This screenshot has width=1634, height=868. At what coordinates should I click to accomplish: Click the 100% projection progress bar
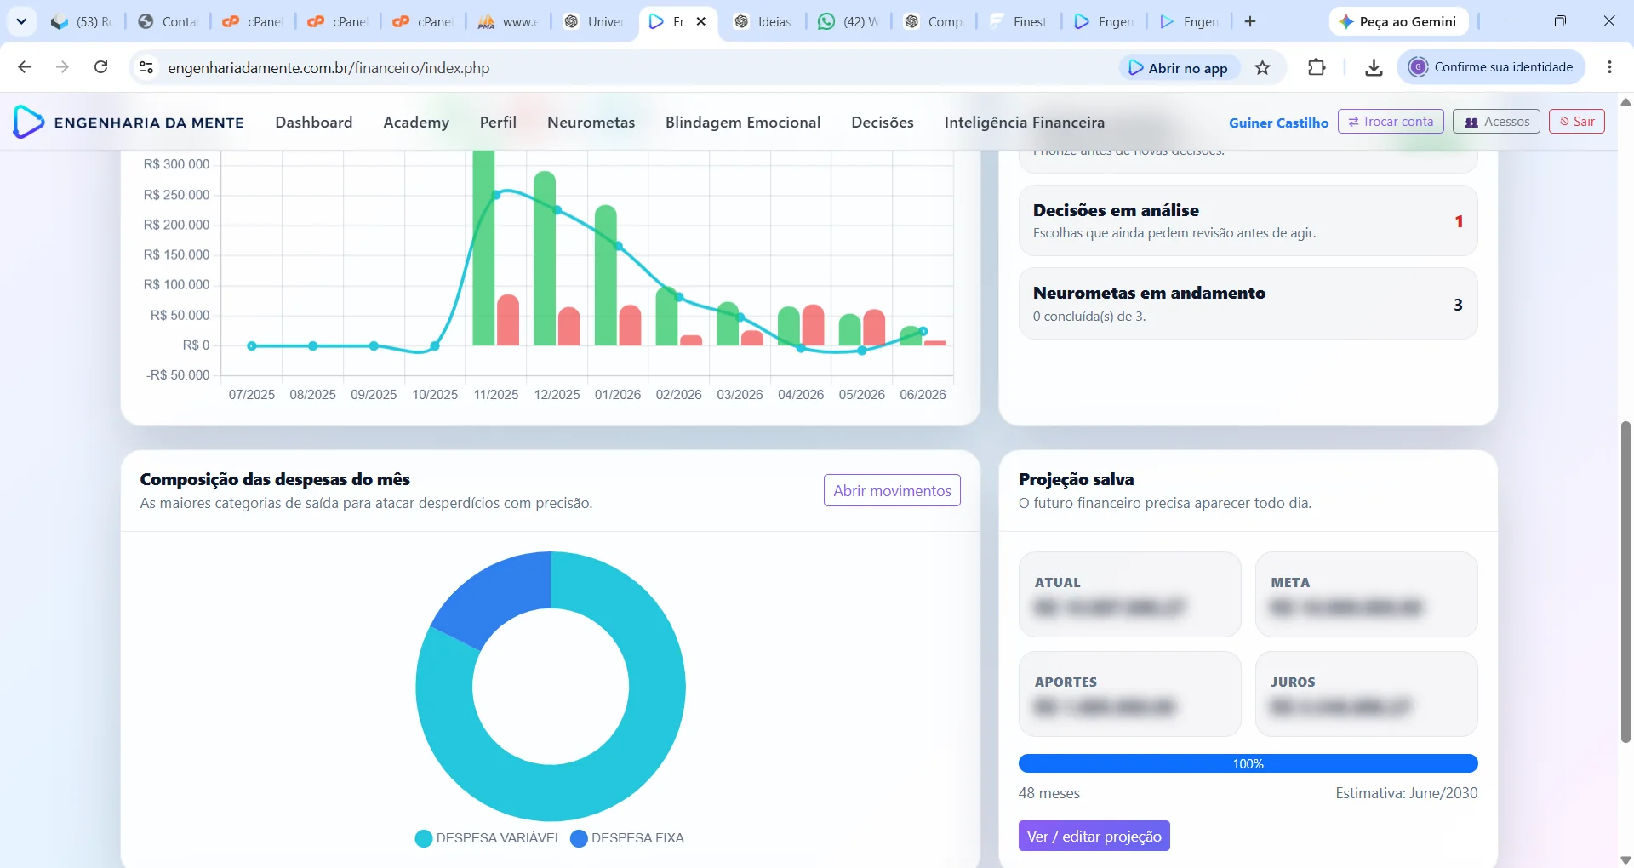(x=1248, y=763)
